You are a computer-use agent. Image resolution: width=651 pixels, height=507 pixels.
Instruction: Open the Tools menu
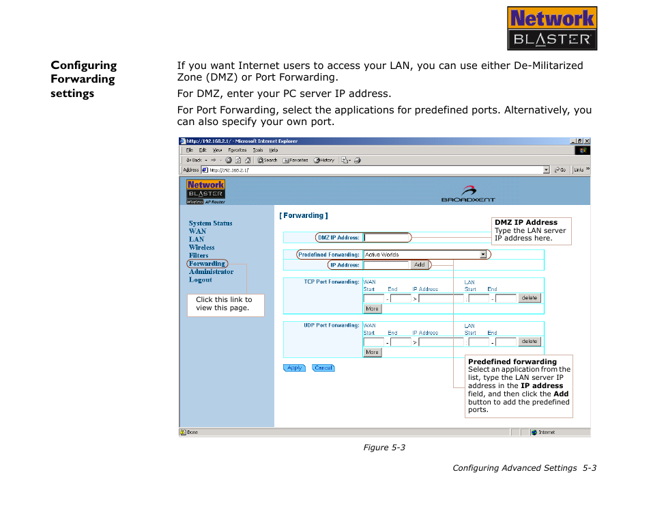258,150
